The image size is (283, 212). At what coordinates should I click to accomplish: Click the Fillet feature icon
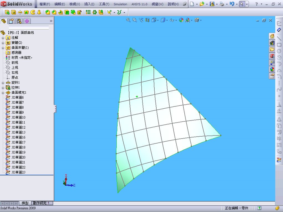coord(48,12)
